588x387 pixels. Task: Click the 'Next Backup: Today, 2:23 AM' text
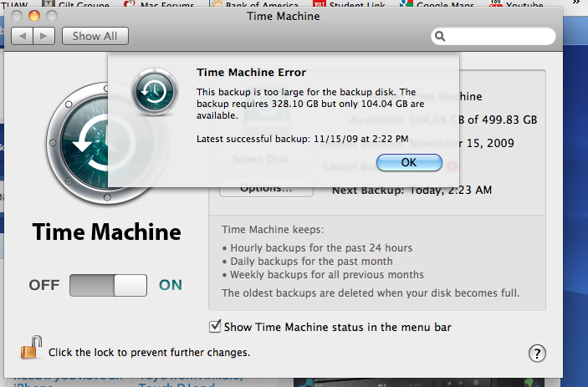coord(412,191)
